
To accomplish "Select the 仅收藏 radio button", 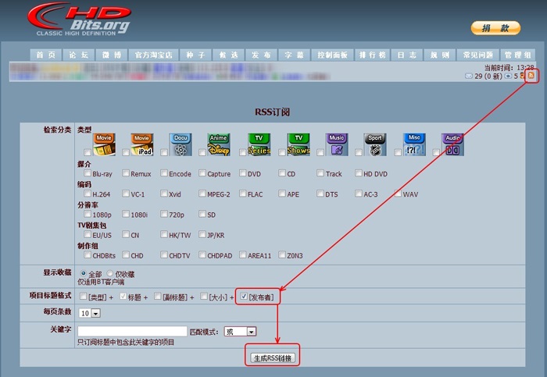I will tap(109, 274).
